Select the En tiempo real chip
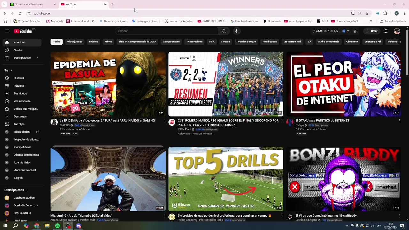This screenshot has height=230, width=409. (292, 42)
